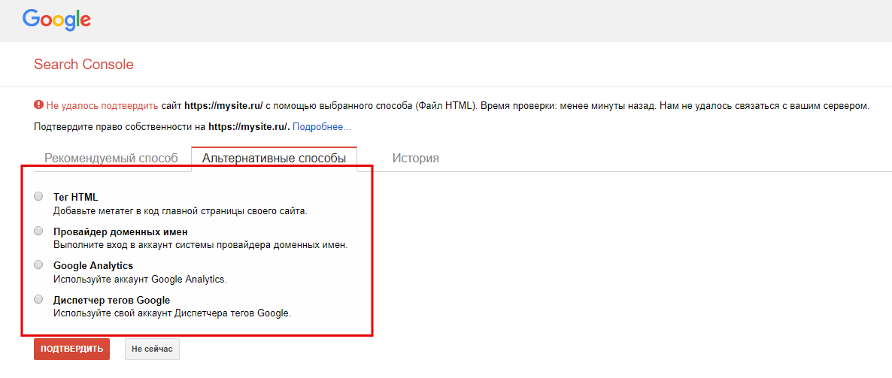Choose the Провайдер доменных имен radio button
Viewport: 892px width, 378px height.
pyautogui.click(x=38, y=231)
